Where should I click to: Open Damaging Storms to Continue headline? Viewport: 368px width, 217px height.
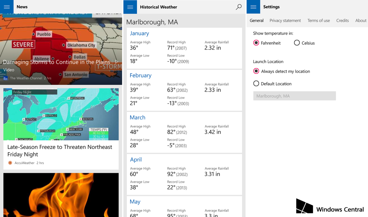tap(56, 62)
